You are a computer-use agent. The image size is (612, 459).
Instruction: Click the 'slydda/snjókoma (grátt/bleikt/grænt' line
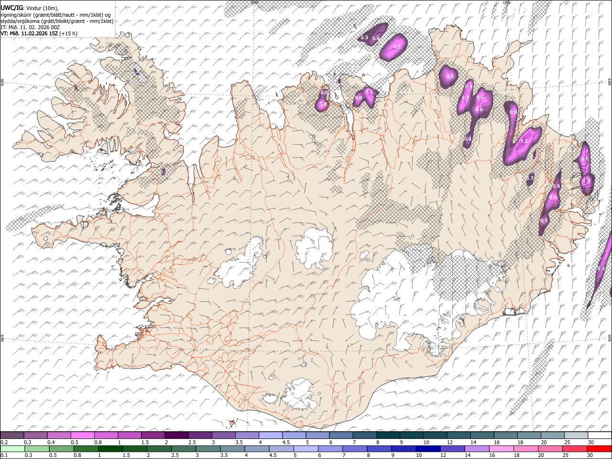pyautogui.click(x=57, y=21)
